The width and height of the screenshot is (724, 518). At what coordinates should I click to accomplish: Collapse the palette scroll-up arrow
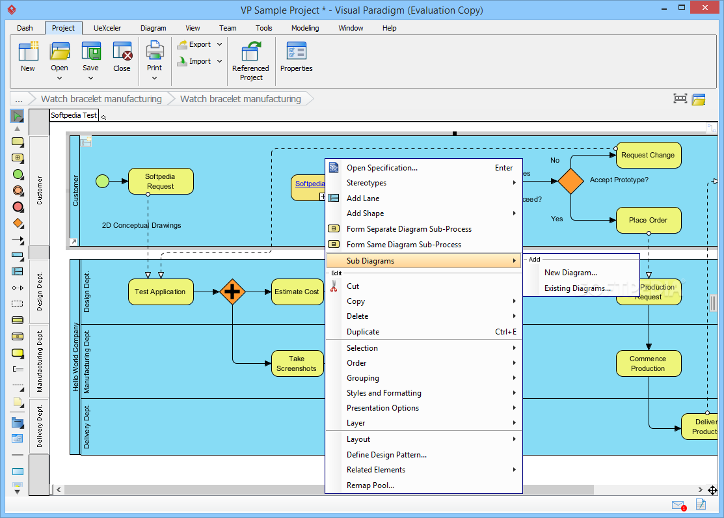(17, 128)
